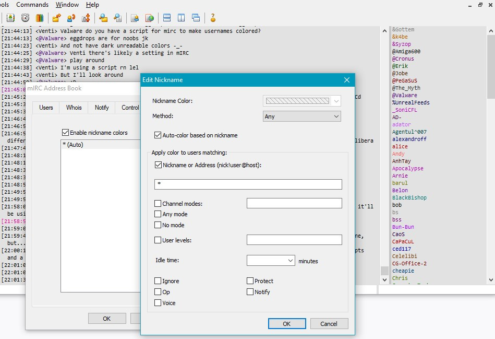Click the Tile Horizontal windows icon

(167, 18)
